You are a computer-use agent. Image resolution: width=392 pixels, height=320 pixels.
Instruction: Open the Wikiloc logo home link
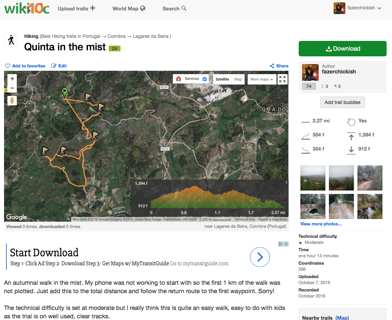(x=27, y=8)
